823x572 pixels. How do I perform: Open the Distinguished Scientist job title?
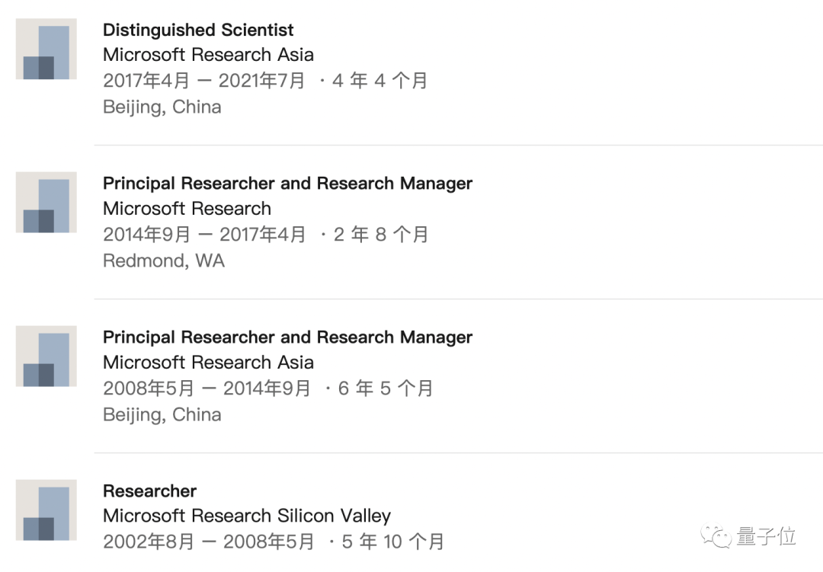[198, 30]
